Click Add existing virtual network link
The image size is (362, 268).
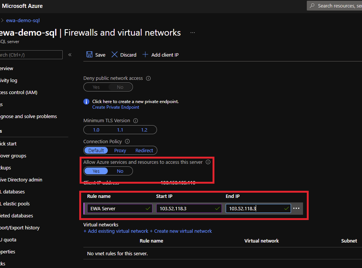116,231
